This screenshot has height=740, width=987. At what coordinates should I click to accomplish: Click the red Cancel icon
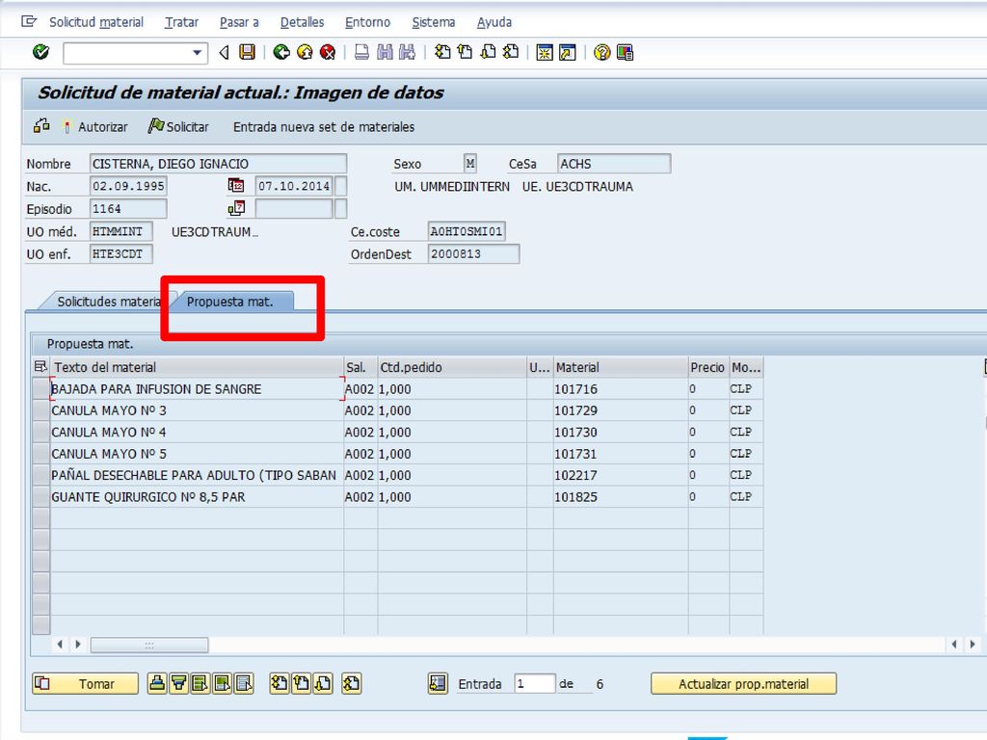pyautogui.click(x=328, y=52)
